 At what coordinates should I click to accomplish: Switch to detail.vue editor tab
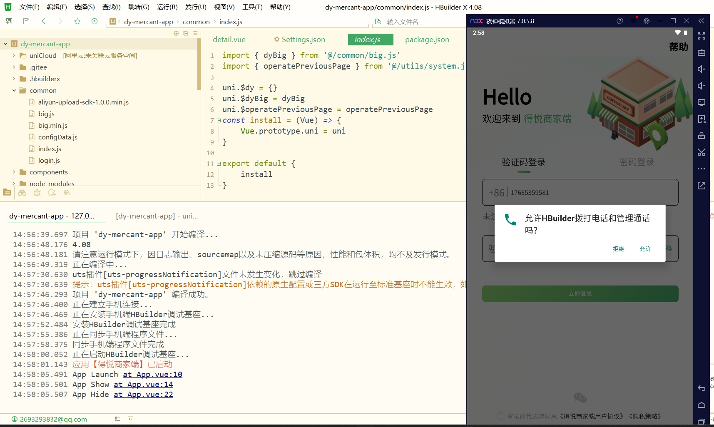[229, 40]
